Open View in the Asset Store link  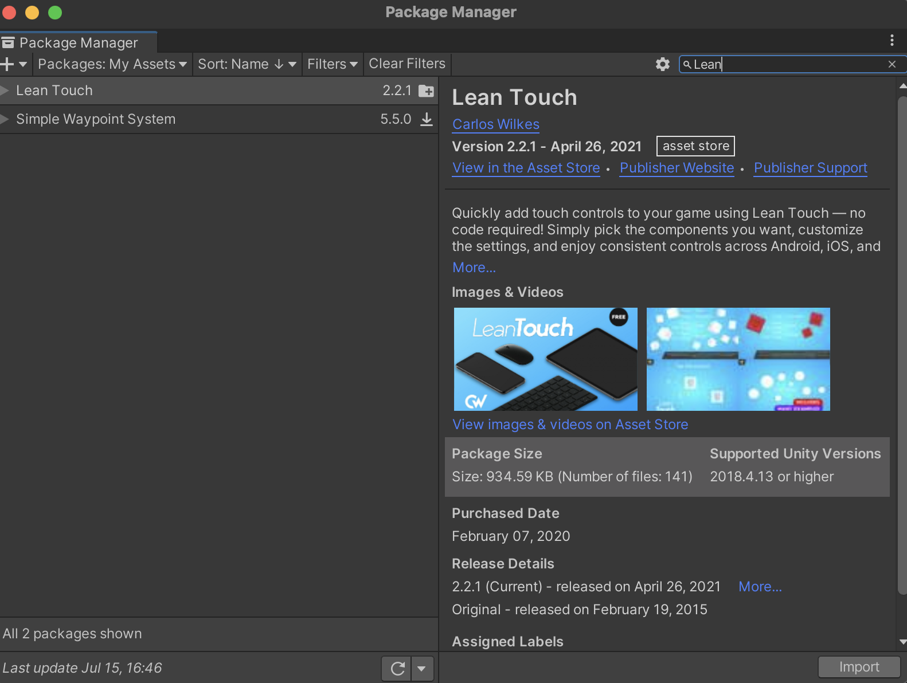point(526,168)
